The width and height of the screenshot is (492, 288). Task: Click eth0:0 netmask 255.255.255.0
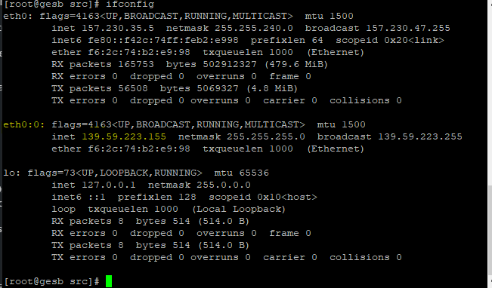click(x=266, y=136)
